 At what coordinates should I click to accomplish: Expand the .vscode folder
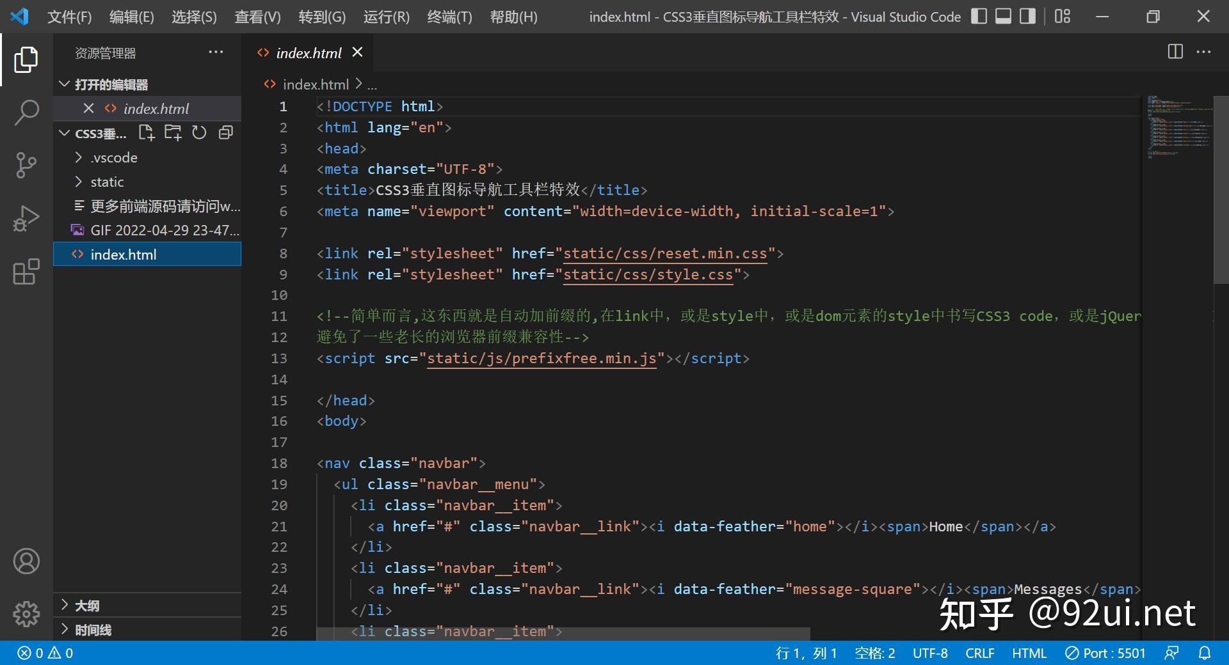(147, 157)
